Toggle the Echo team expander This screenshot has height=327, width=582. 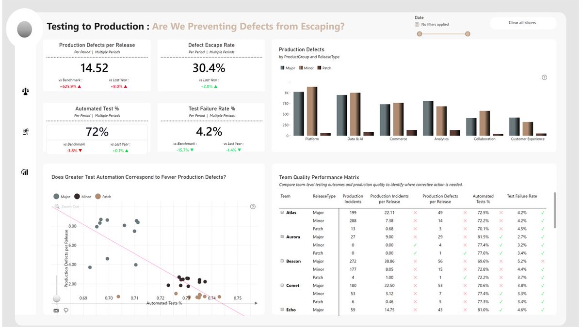pyautogui.click(x=282, y=310)
